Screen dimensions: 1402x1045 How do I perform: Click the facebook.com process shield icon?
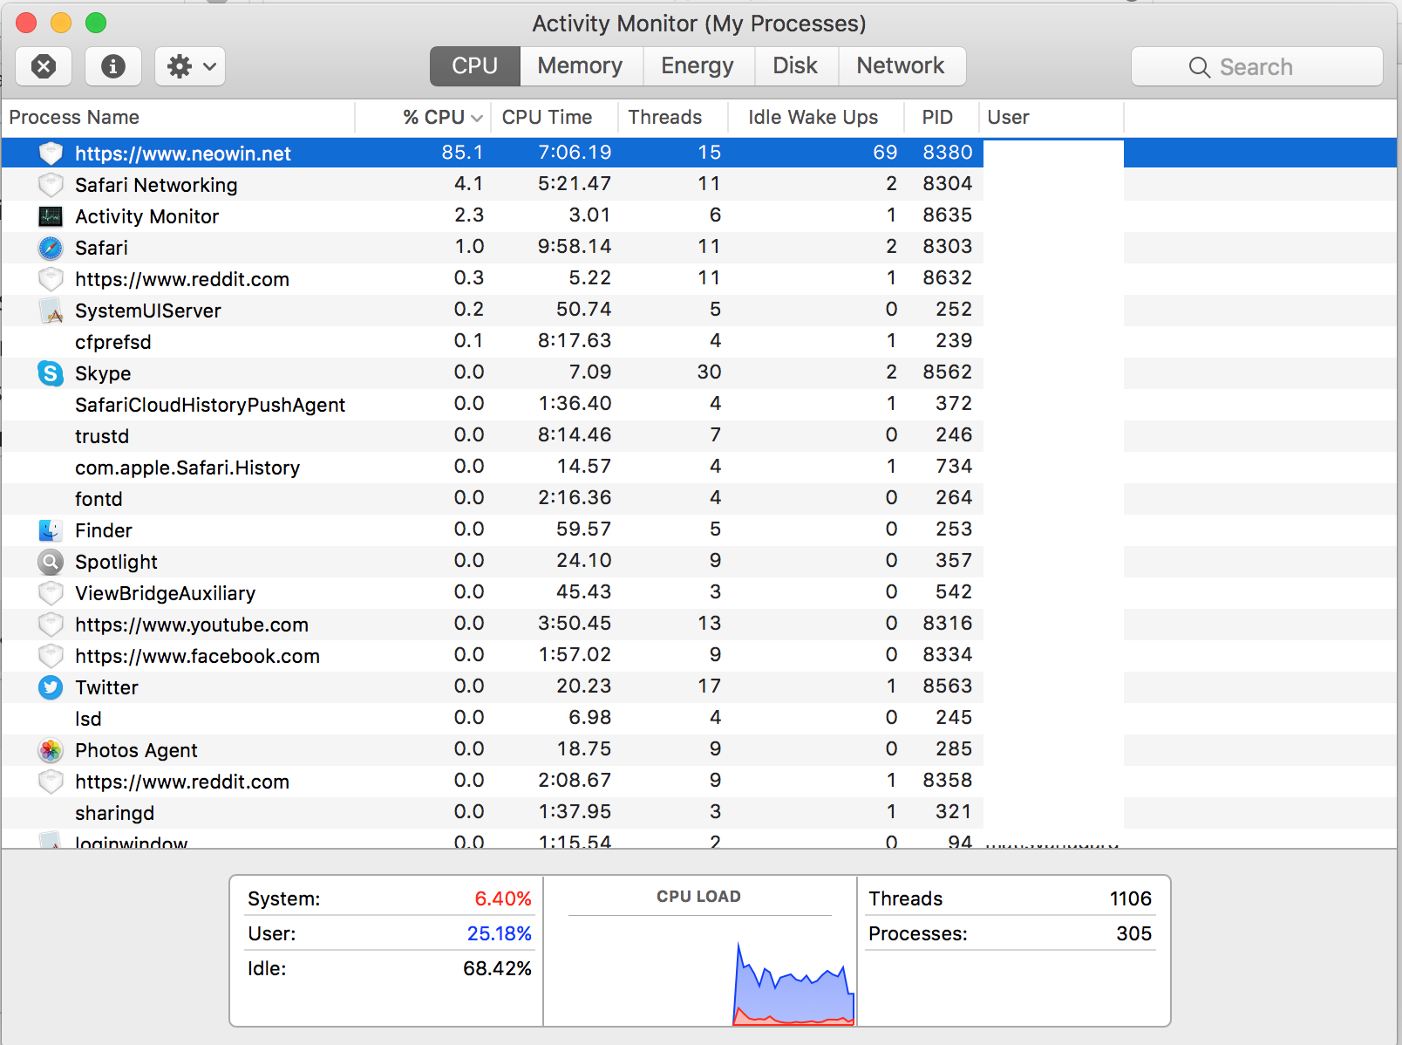click(51, 656)
